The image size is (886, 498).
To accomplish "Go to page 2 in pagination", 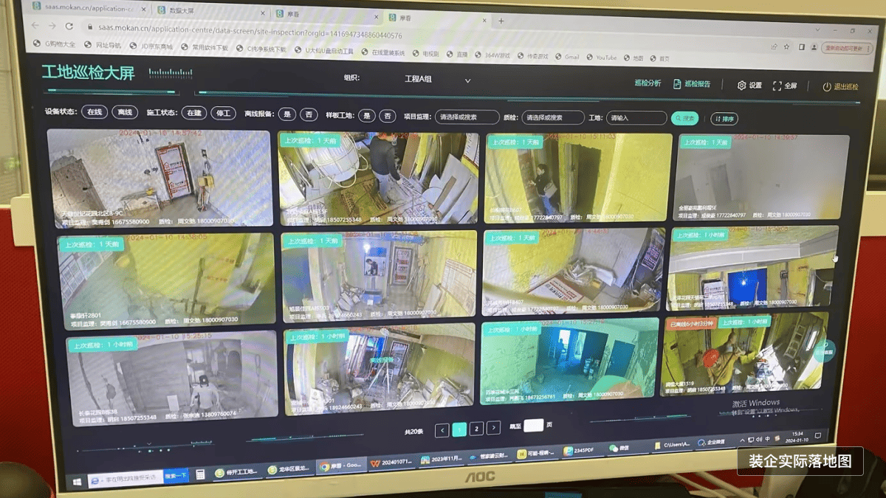I will (x=477, y=429).
